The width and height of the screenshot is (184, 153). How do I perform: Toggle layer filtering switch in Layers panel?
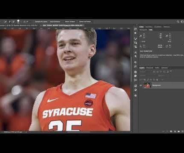click(x=171, y=71)
